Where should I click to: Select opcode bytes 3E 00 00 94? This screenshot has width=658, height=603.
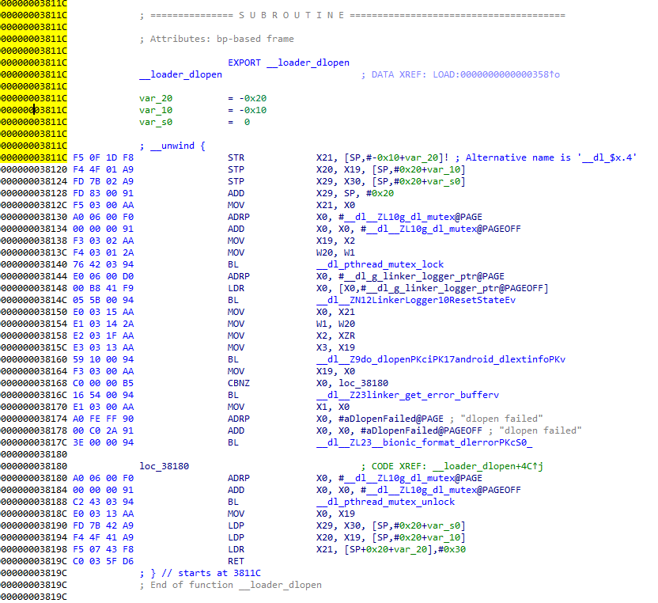click(x=104, y=442)
